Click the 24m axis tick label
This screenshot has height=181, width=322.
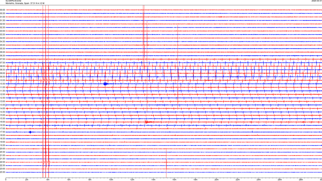(x=259, y=180)
